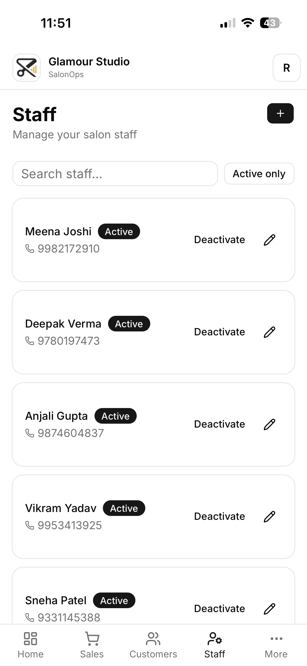Image resolution: width=307 pixels, height=666 pixels.
Task: Open the R profile avatar
Action: [286, 68]
